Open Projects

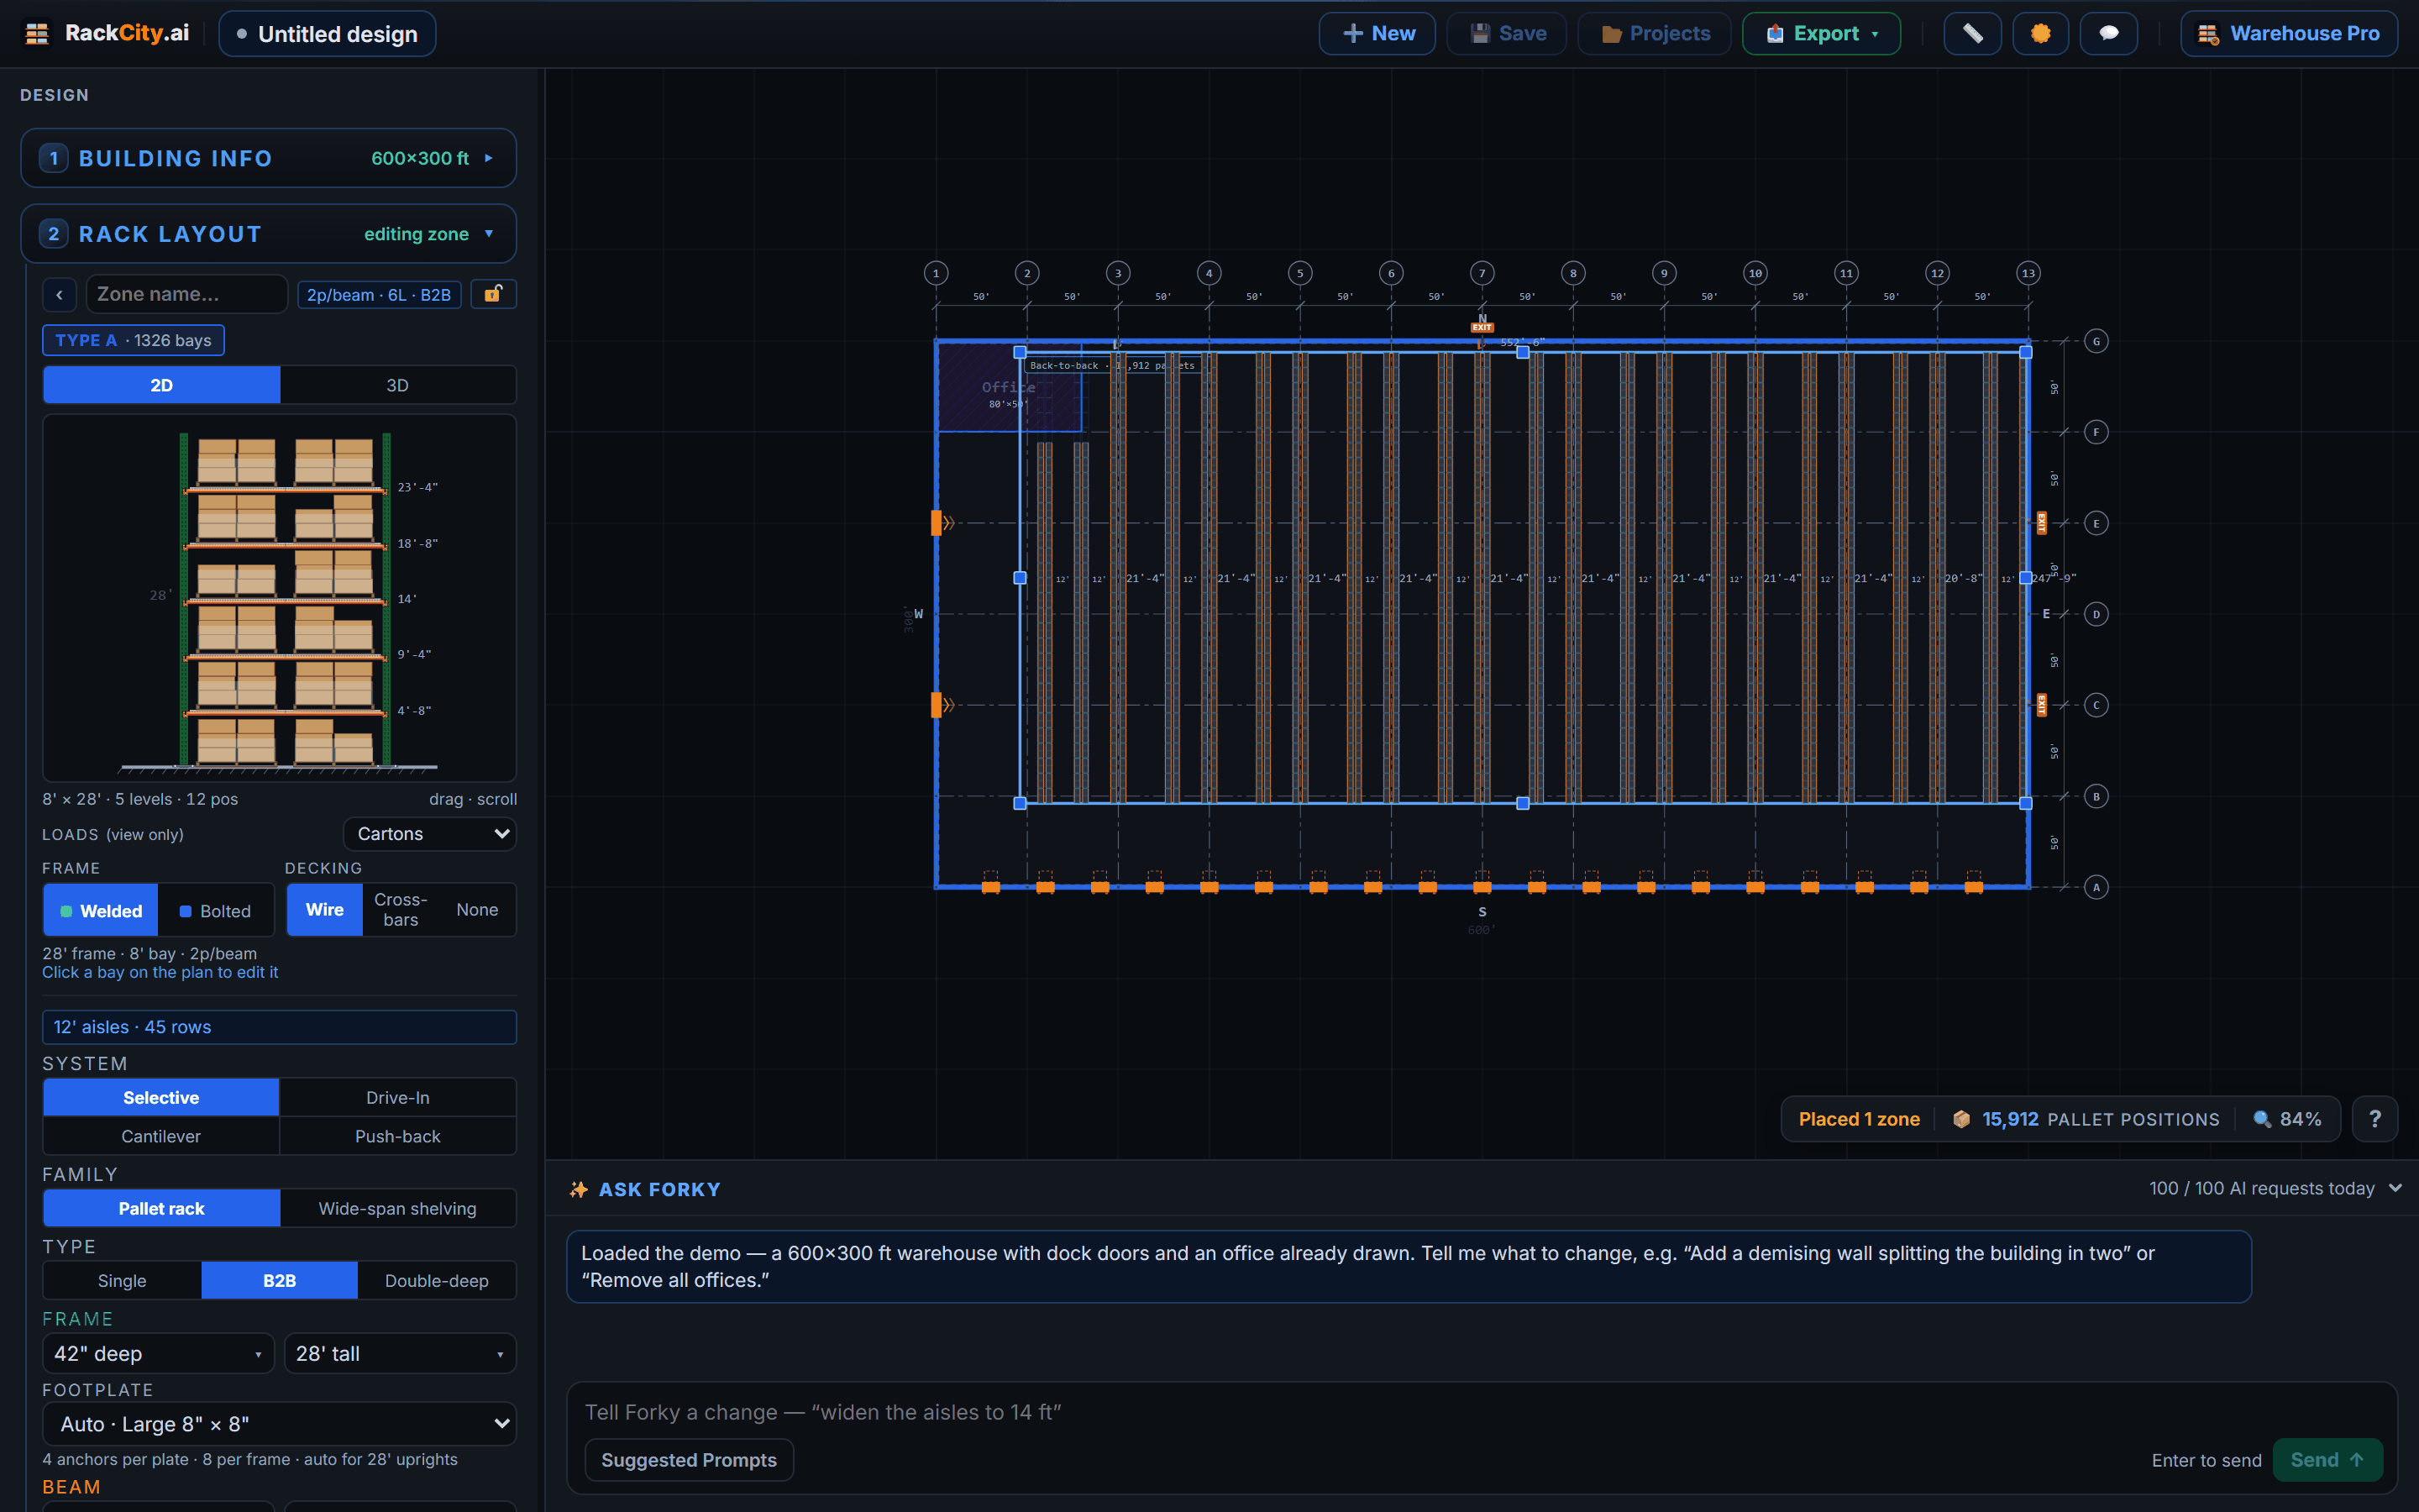1655,33
